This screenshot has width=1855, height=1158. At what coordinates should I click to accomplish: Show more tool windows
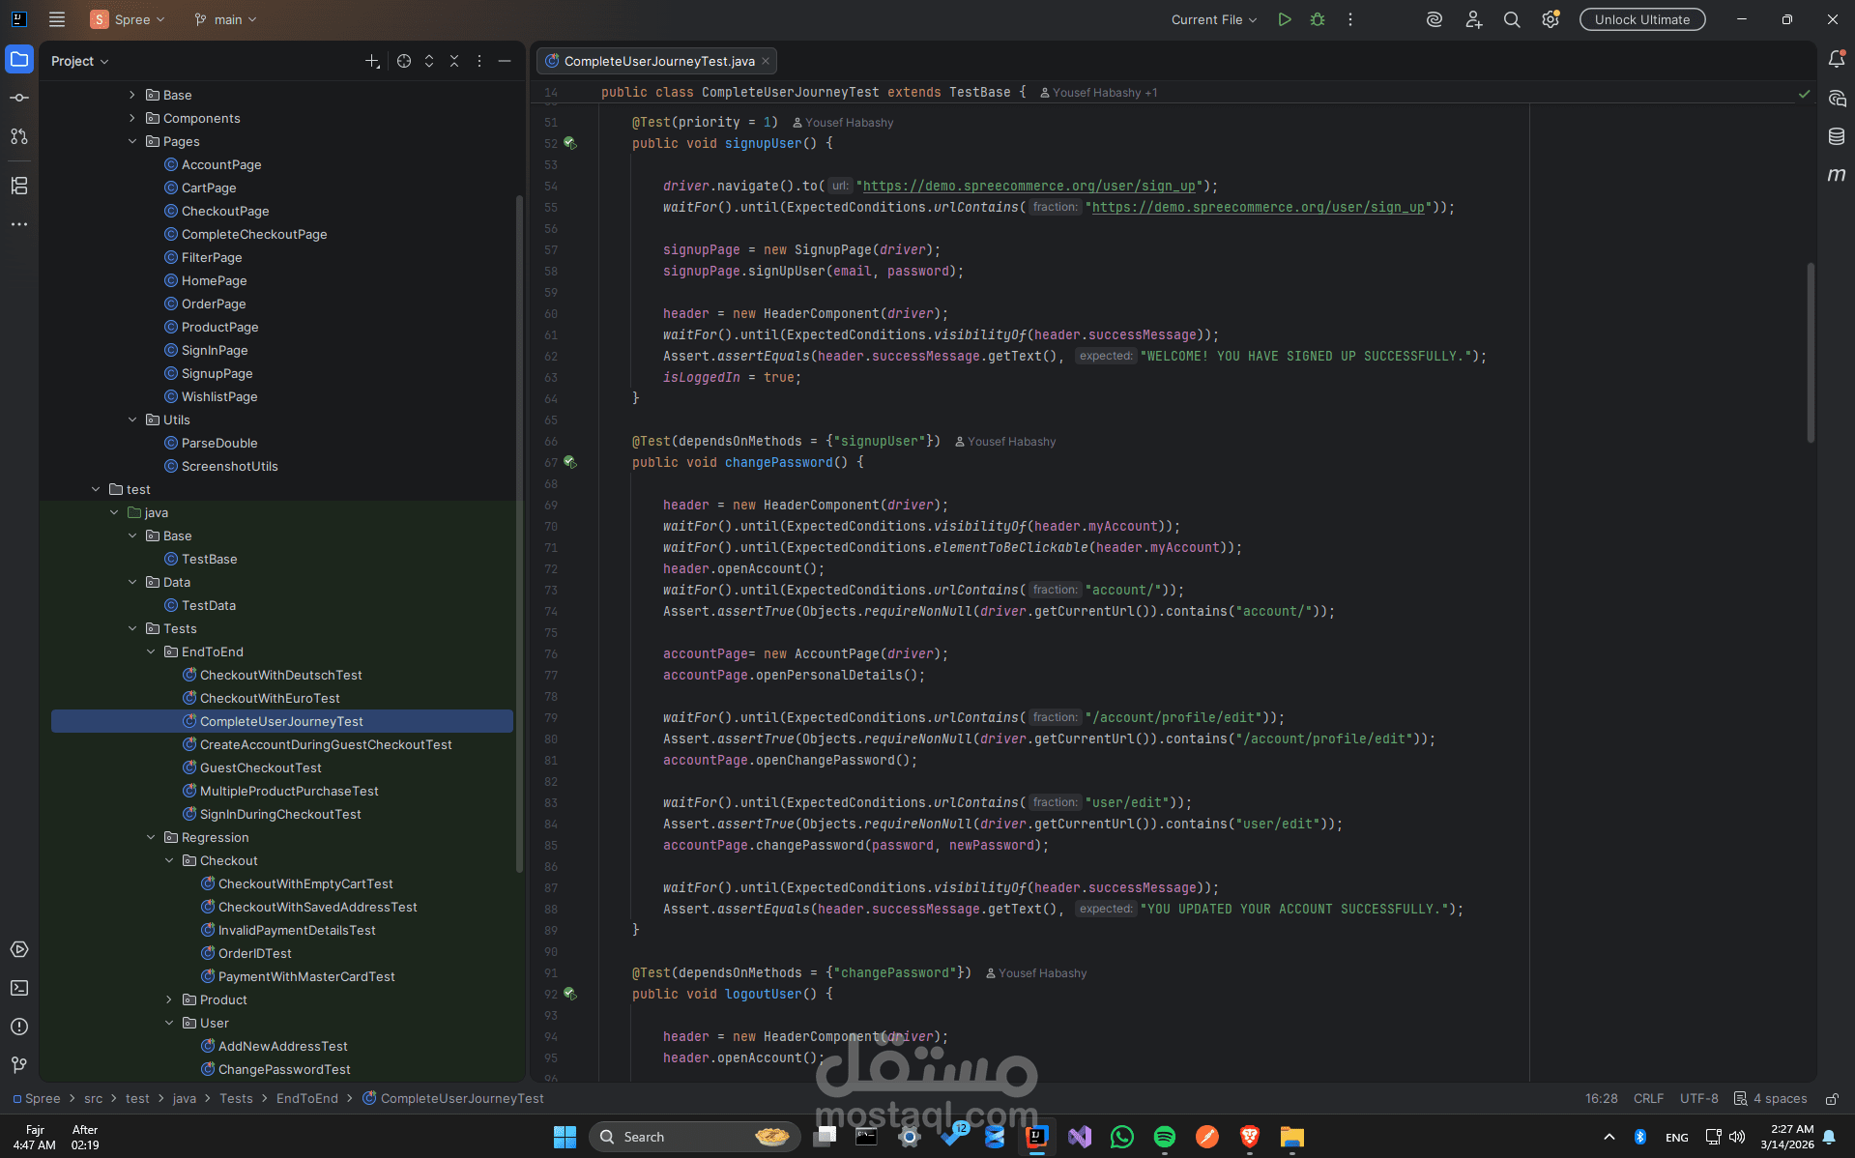click(x=19, y=224)
